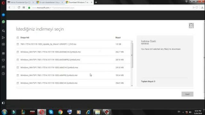Check the Update_Sp_Wave1 DVD iso file
This screenshot has height=115, width=205.
coord(18,44)
